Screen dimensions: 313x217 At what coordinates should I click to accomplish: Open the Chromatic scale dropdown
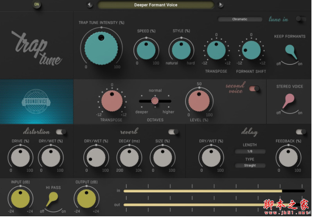(240, 19)
